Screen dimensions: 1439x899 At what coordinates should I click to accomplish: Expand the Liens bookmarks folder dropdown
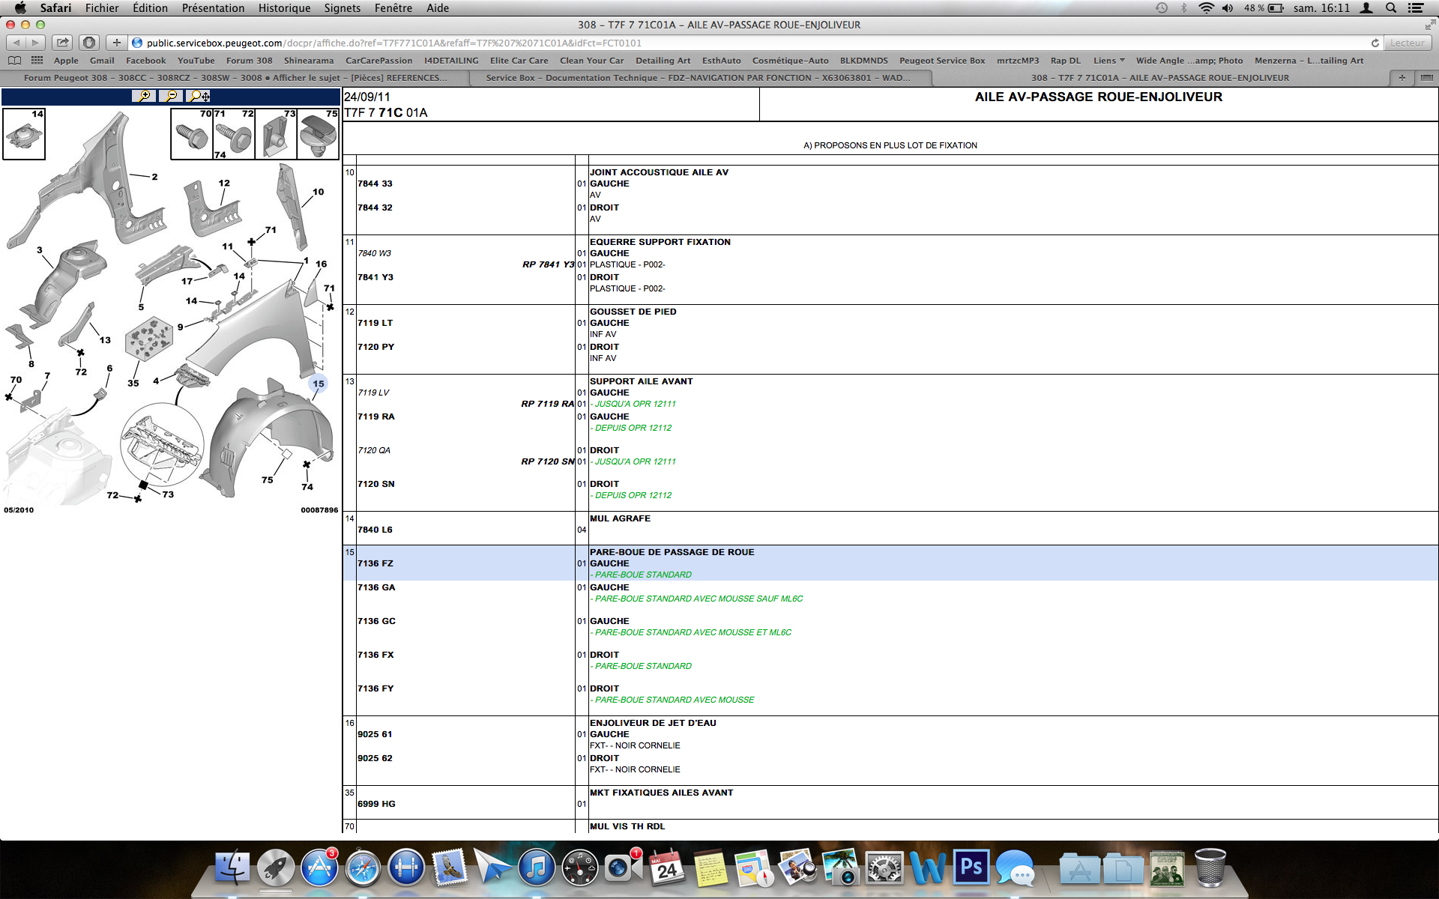coord(1108,61)
